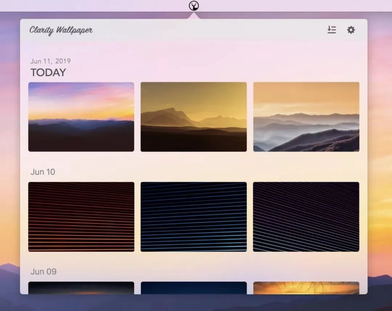392x311 pixels.
Task: Pick the first Jun 09 dark wallpaper
Action: pos(81,288)
